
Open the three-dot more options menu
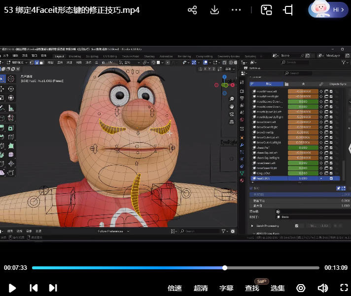tap(236, 10)
